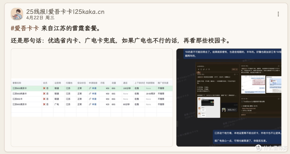Click the 会员 column header
Viewport: 290px width, 154px height.
(45, 83)
